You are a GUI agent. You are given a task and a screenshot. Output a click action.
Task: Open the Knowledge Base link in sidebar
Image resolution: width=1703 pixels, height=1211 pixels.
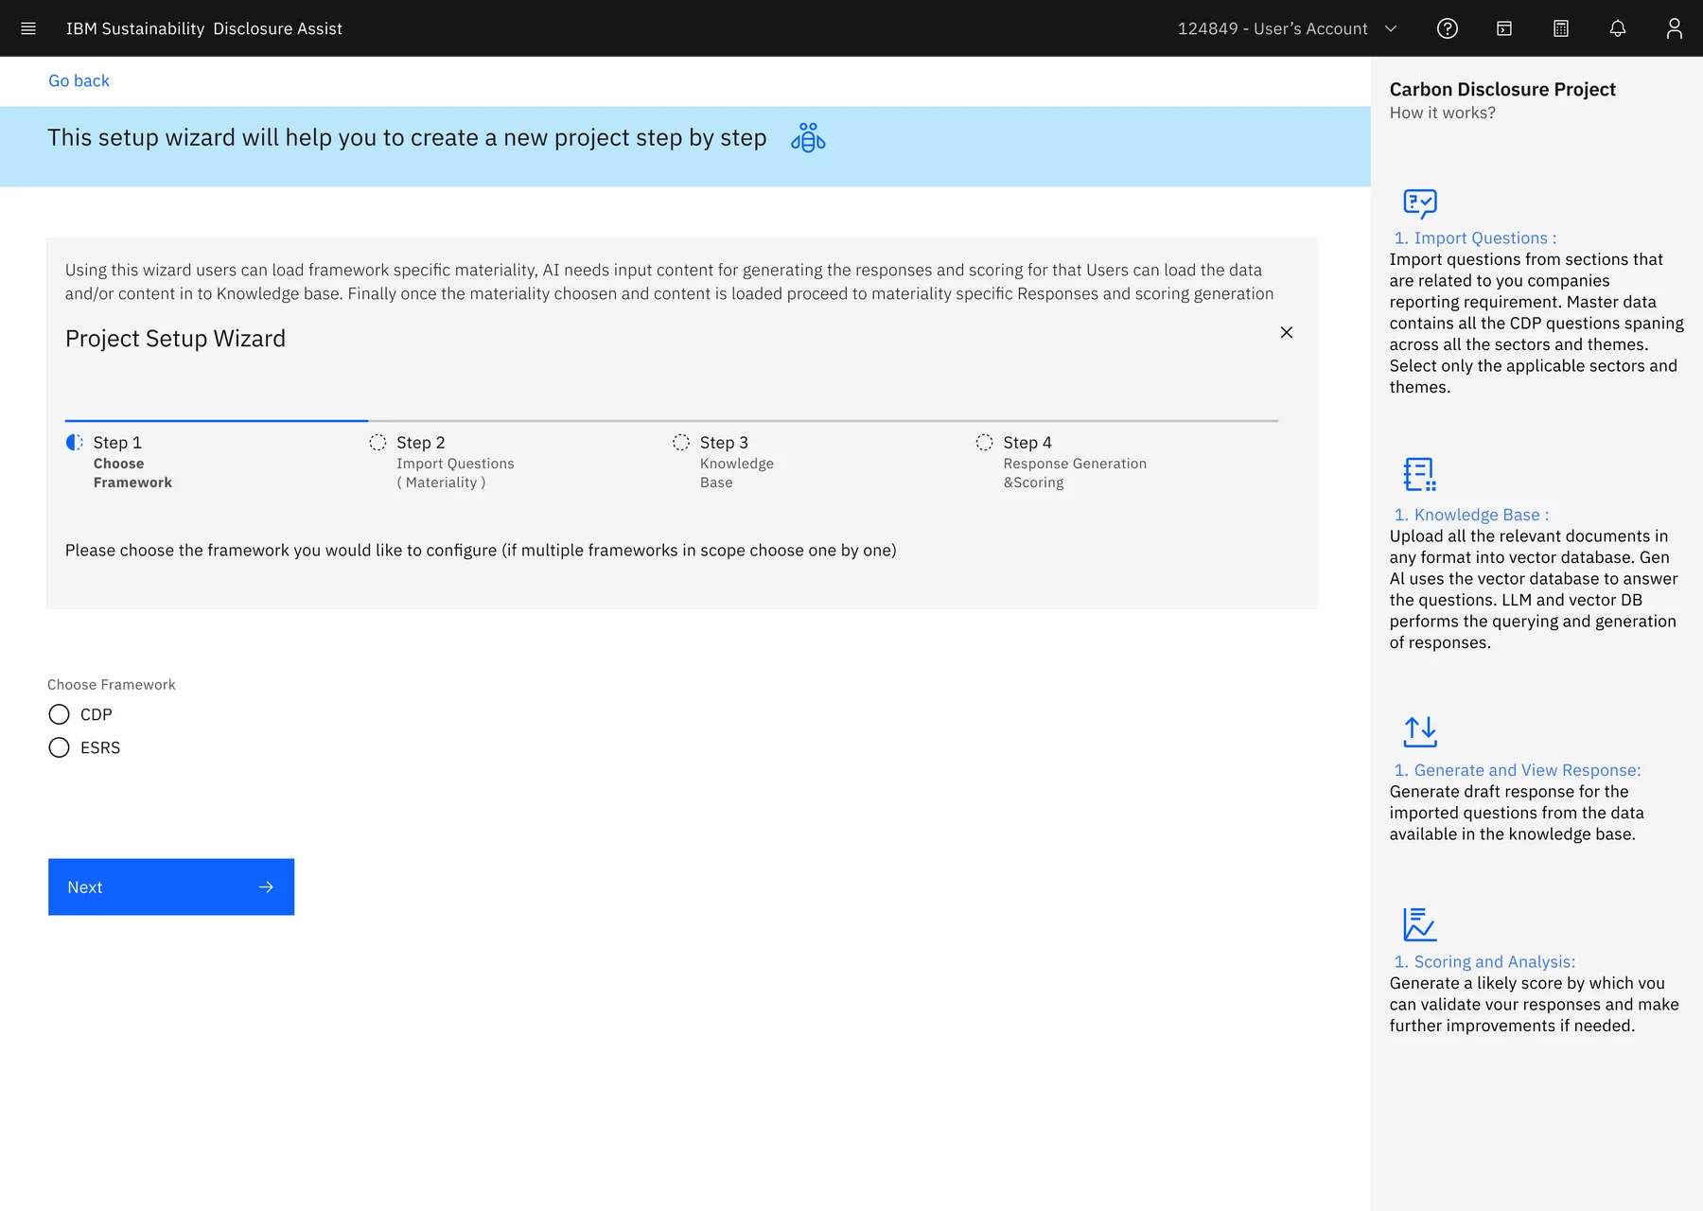tap(1471, 515)
